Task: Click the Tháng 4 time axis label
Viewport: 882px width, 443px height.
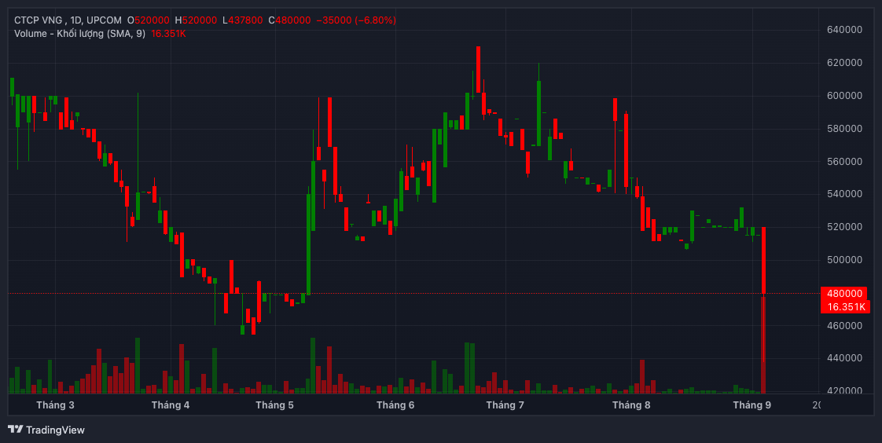Action: click(x=171, y=405)
